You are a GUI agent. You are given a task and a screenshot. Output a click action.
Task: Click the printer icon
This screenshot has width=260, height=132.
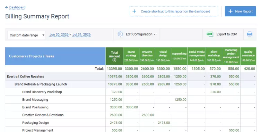250,34
